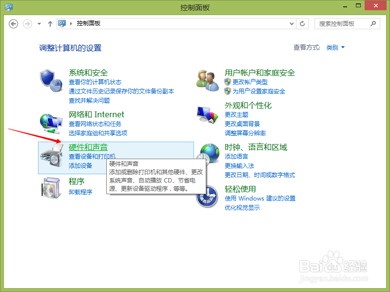
Task: Click the 更改主题 link
Action: pyautogui.click(x=236, y=114)
